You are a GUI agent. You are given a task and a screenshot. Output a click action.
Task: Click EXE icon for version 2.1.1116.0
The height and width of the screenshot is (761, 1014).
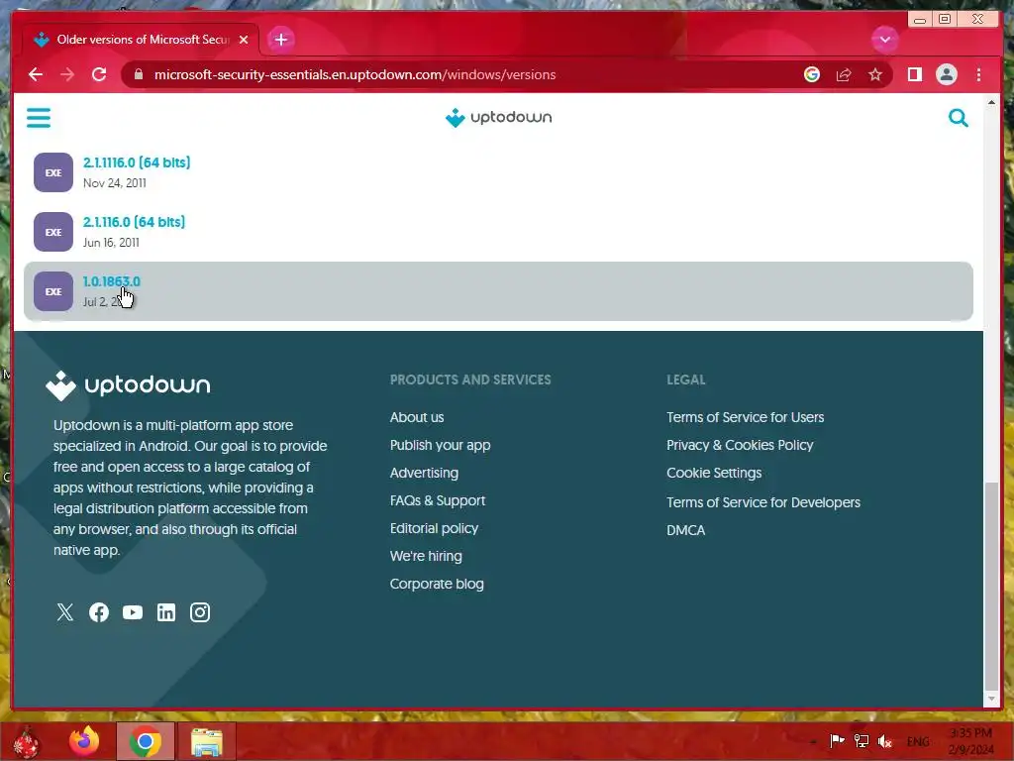point(53,172)
